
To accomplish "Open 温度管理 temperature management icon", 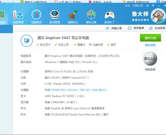I will [18, 15].
